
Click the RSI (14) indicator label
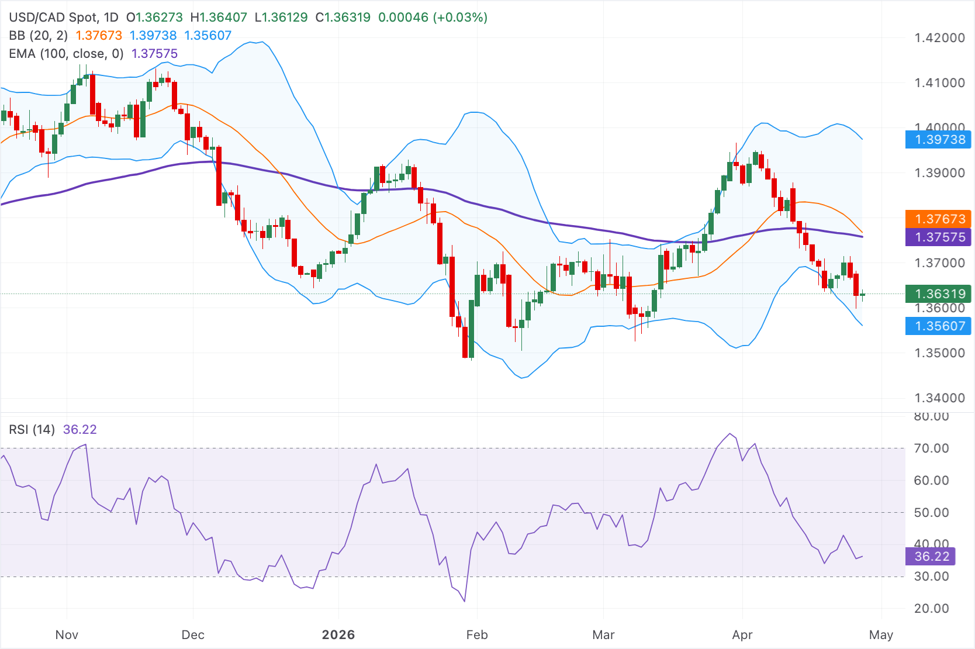click(x=32, y=430)
